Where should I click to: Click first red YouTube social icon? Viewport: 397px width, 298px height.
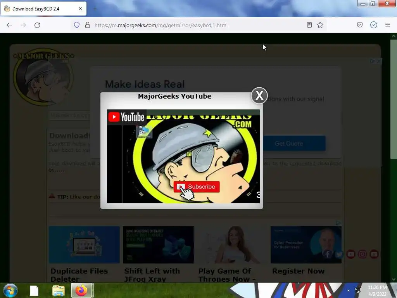350,254
